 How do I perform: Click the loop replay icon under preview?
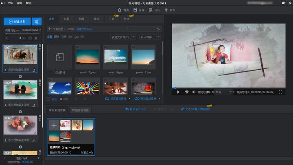tap(186, 92)
